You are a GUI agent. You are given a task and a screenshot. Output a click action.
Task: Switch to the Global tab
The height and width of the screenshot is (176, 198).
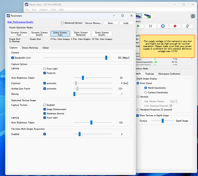click(x=46, y=48)
